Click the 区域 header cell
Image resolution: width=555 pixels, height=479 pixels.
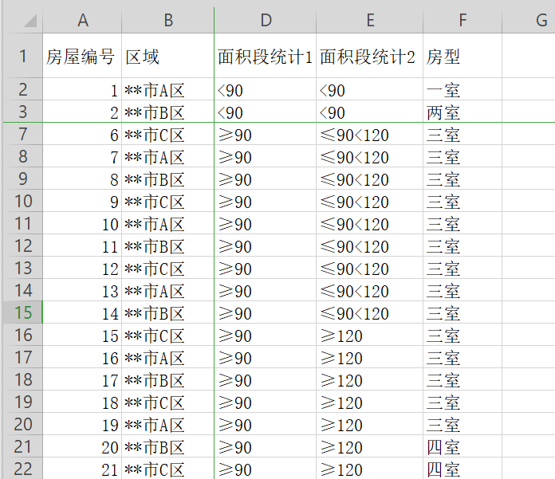tap(167, 57)
